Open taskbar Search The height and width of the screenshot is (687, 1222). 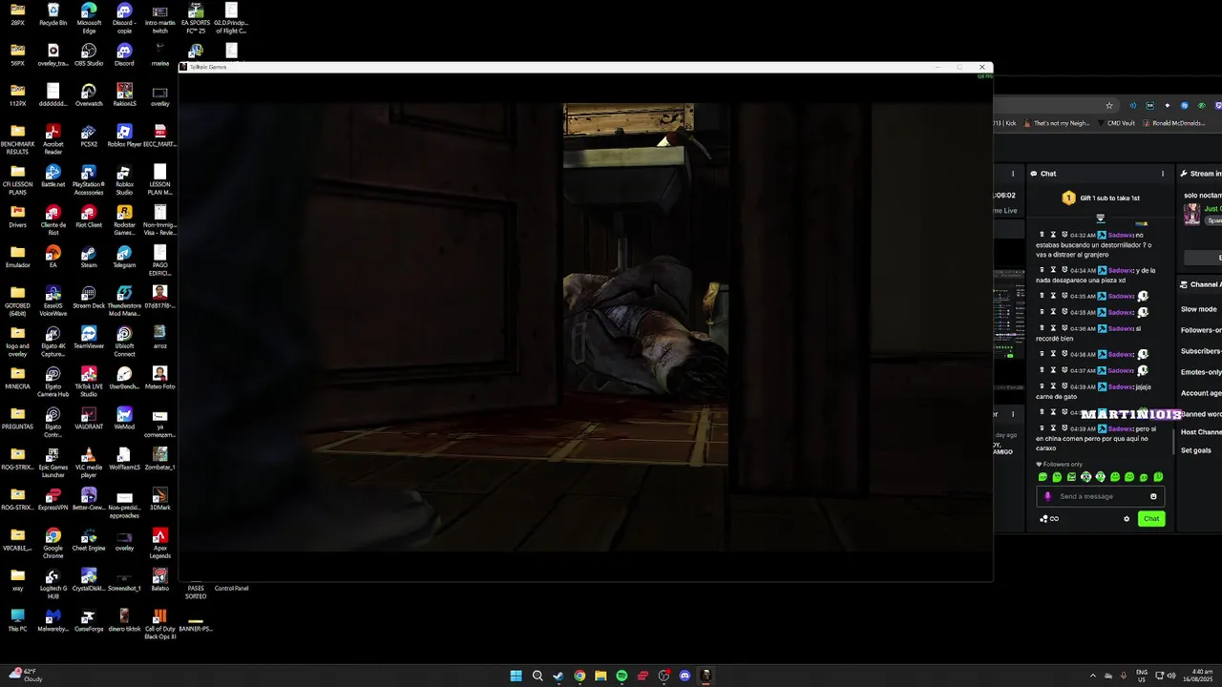[x=537, y=676]
